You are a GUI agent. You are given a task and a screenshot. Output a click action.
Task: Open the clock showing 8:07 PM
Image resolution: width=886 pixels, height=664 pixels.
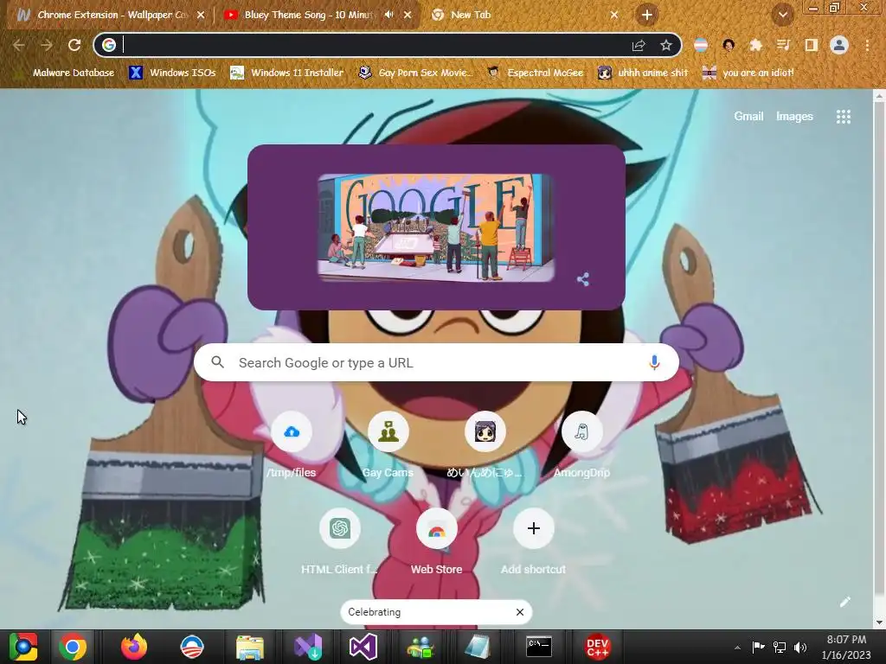pyautogui.click(x=846, y=647)
